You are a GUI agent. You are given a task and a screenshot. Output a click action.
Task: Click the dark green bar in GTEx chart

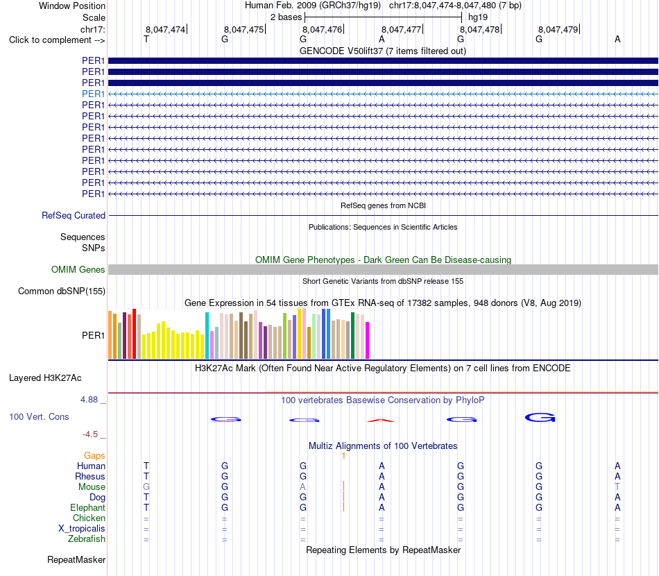[352, 335]
